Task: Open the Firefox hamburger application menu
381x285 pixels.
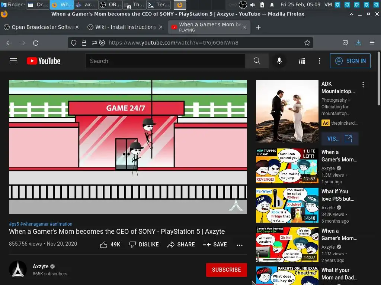Action: point(372,43)
